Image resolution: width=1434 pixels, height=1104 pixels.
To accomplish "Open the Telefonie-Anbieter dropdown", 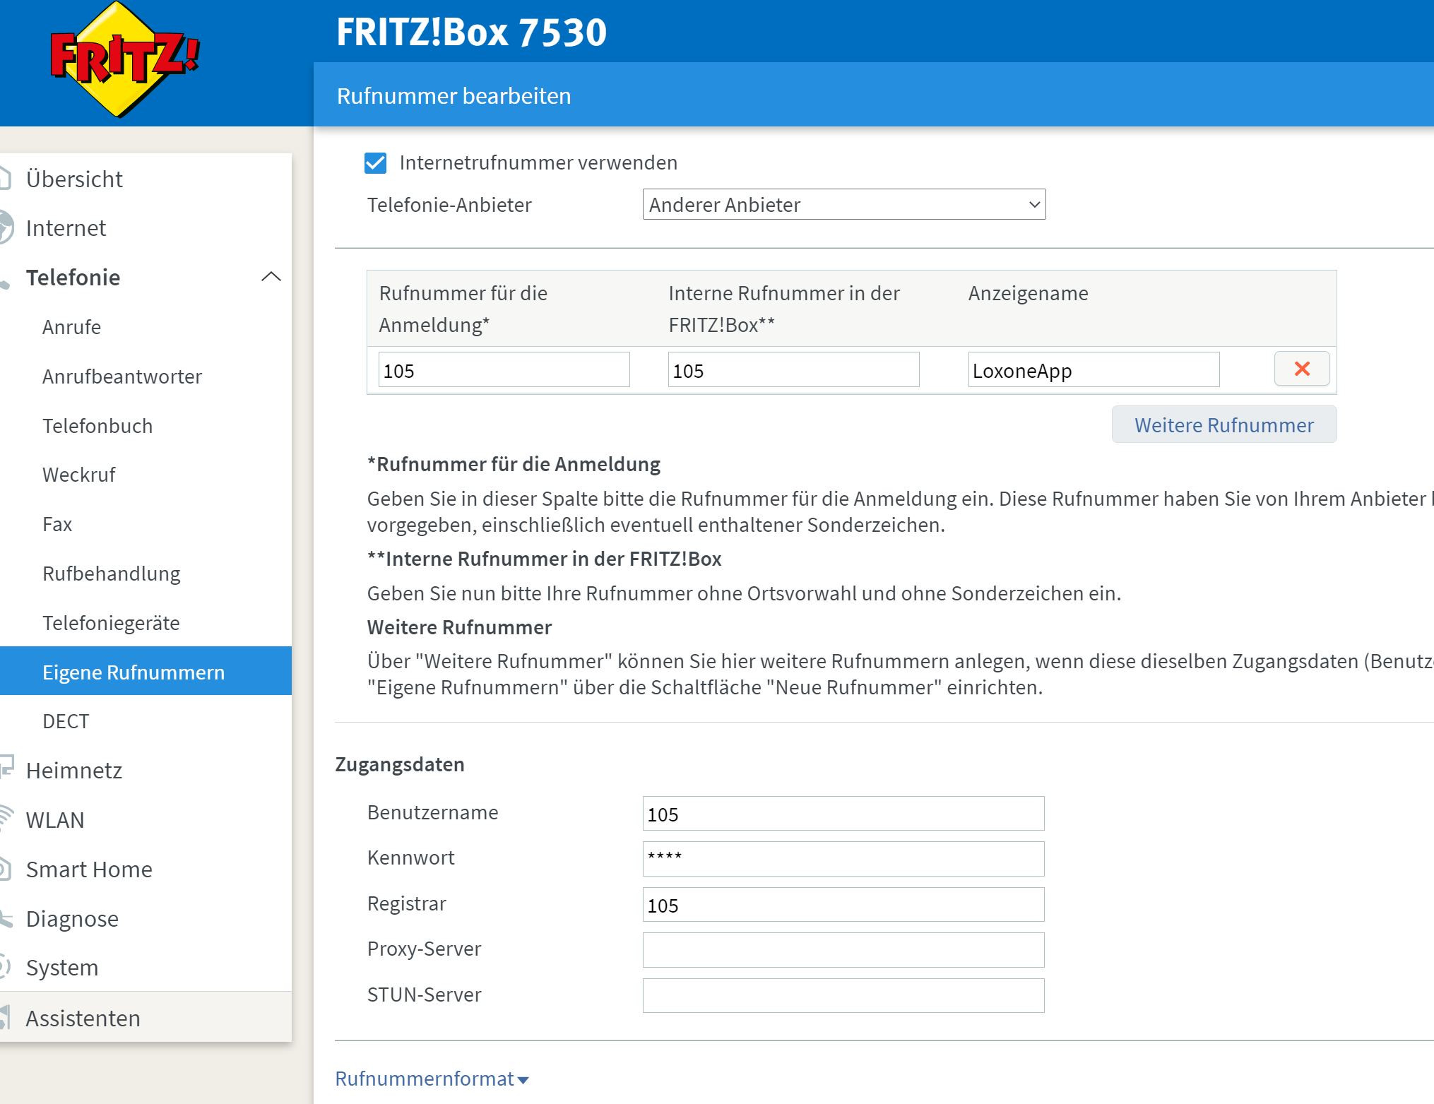I will coord(843,205).
